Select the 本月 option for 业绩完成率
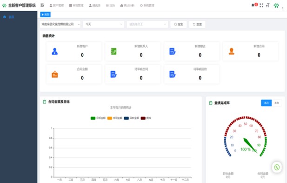Screen dimensions: 287x183 coord(267,103)
